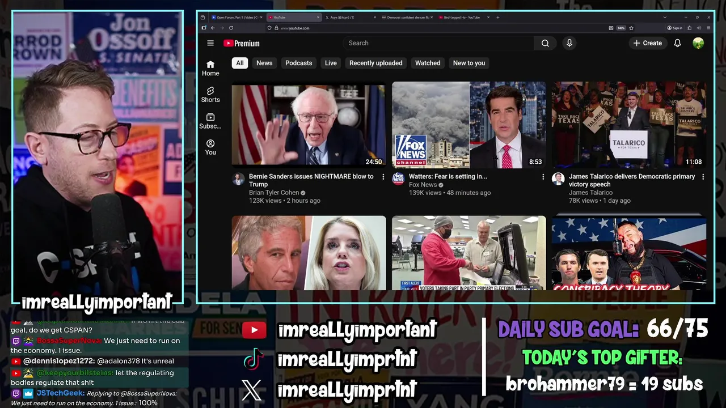
Task: Switch to Red-Legged Ho YouTube tab
Action: 463,18
